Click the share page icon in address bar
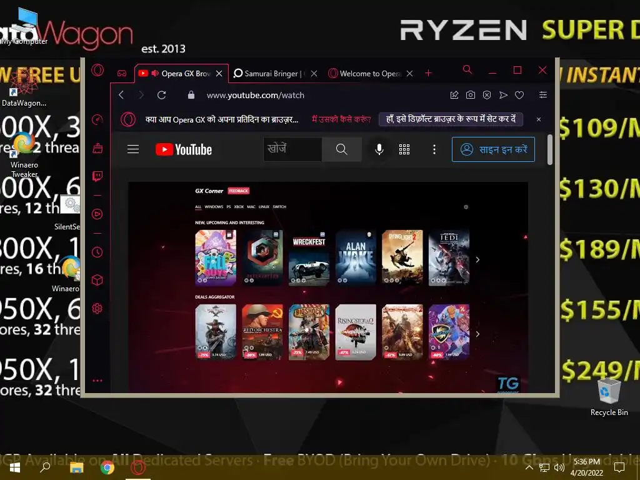The height and width of the screenshot is (480, 640). [454, 95]
